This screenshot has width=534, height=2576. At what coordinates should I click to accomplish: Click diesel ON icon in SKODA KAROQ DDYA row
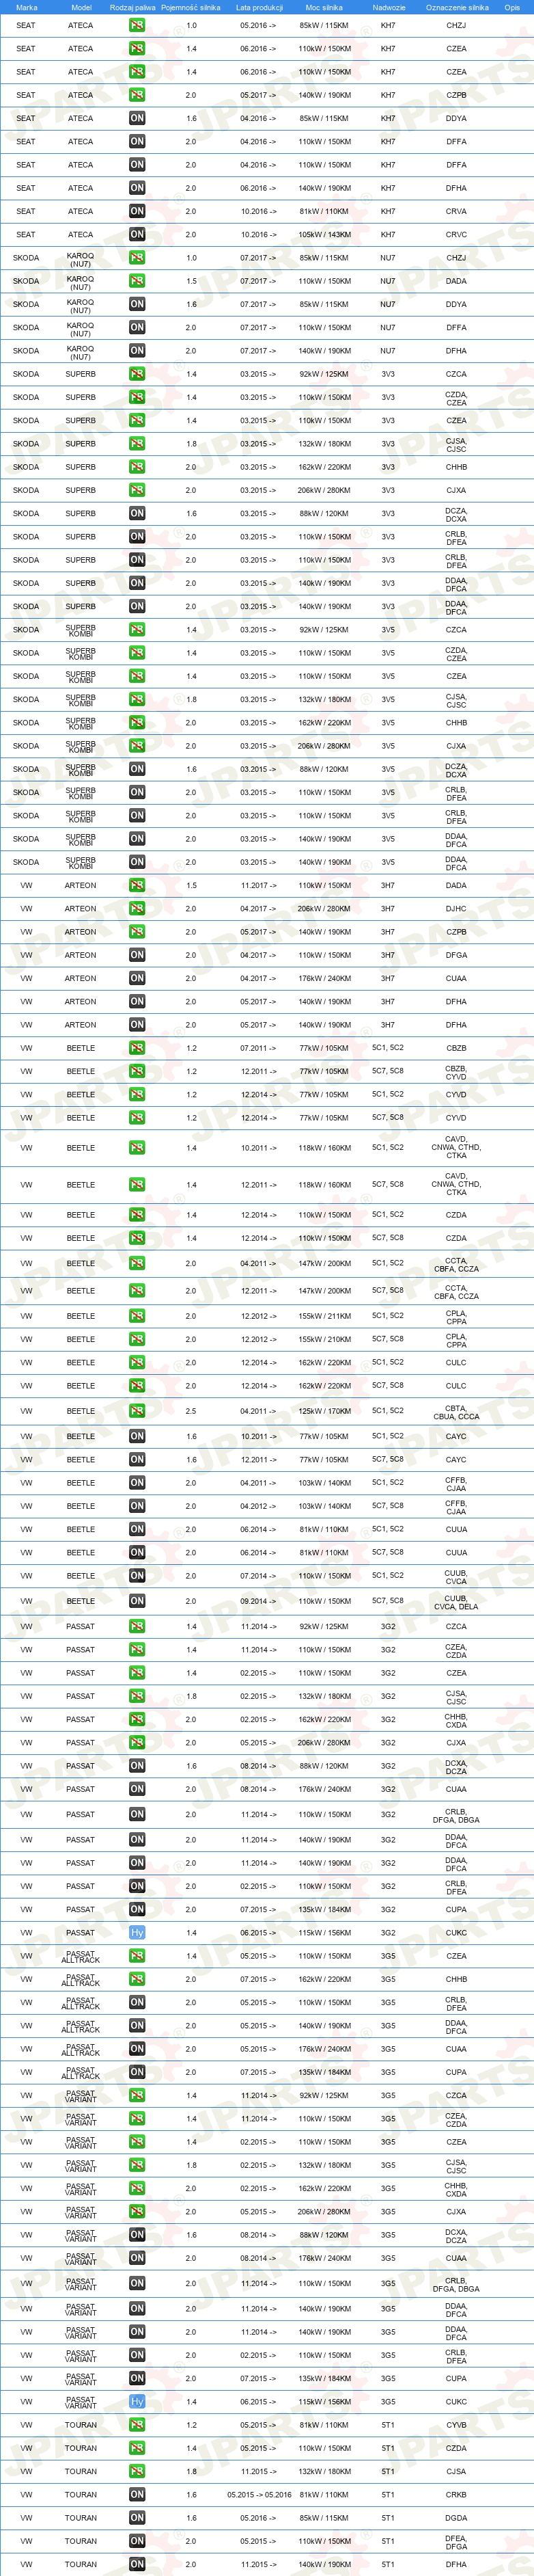[137, 304]
